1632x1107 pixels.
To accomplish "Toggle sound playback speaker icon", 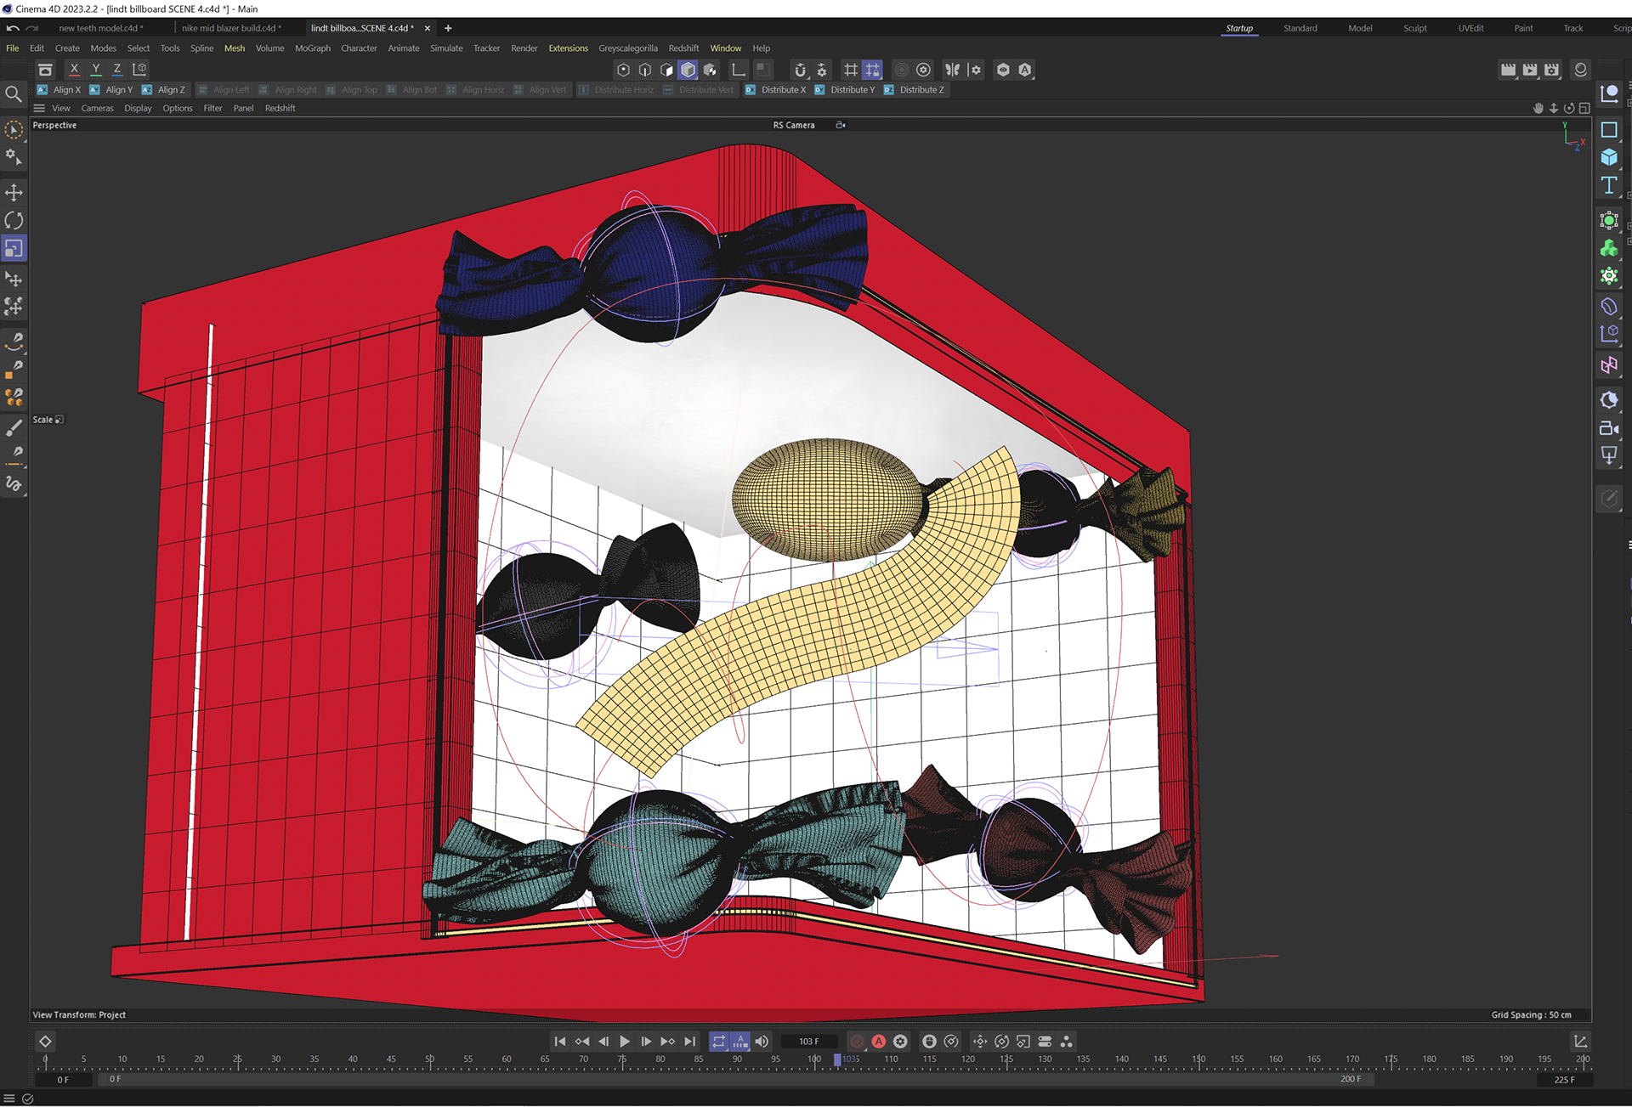I will (762, 1042).
